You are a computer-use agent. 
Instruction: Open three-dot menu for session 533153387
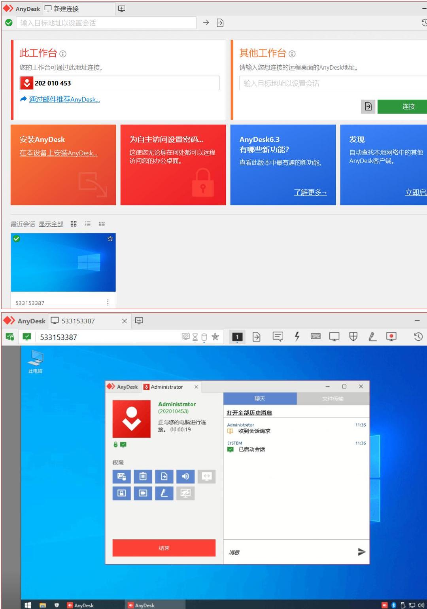point(108,302)
